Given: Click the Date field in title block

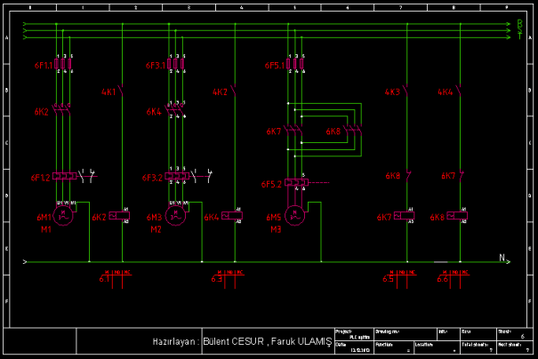Looking at the screenshot, I should [354, 347].
